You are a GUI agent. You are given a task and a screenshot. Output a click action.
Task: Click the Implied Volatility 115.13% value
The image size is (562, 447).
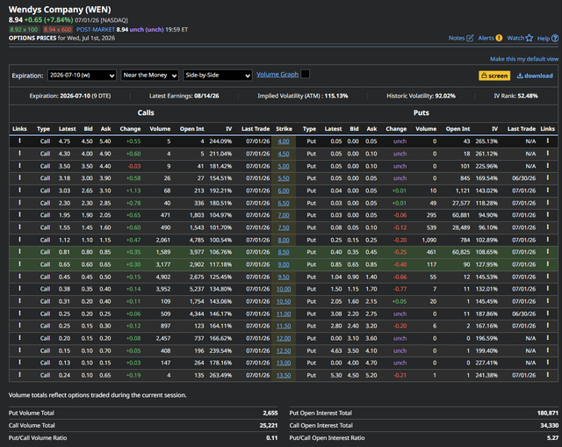coord(336,96)
